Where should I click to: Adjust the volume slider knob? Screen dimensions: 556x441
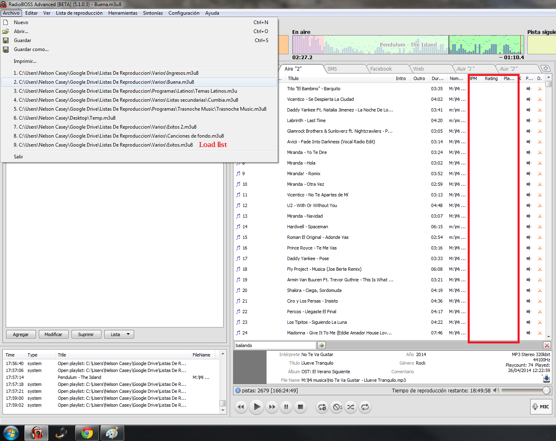tap(546, 391)
